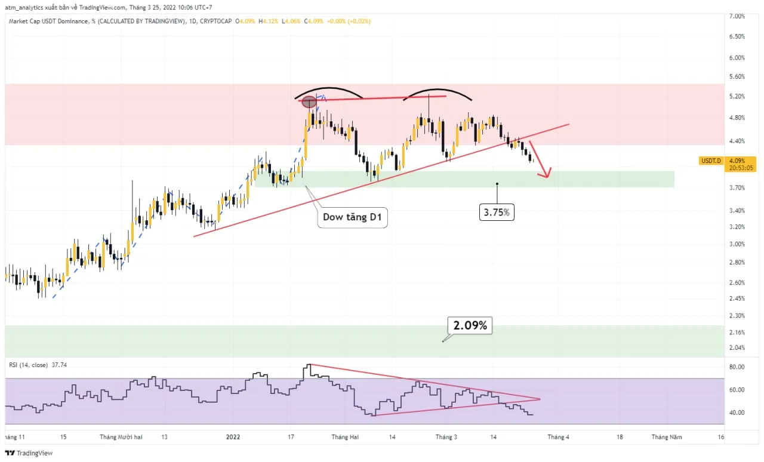Click the 3.40% price axis label
This screenshot has width=764, height=462.
pos(737,211)
